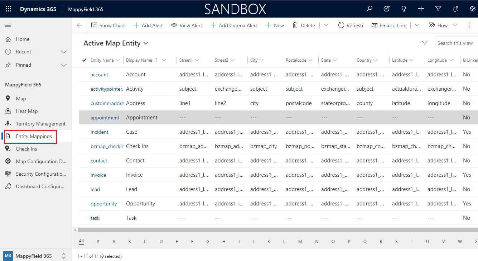Open the Active Map Entity view selector
478x261 pixels.
pos(116,43)
